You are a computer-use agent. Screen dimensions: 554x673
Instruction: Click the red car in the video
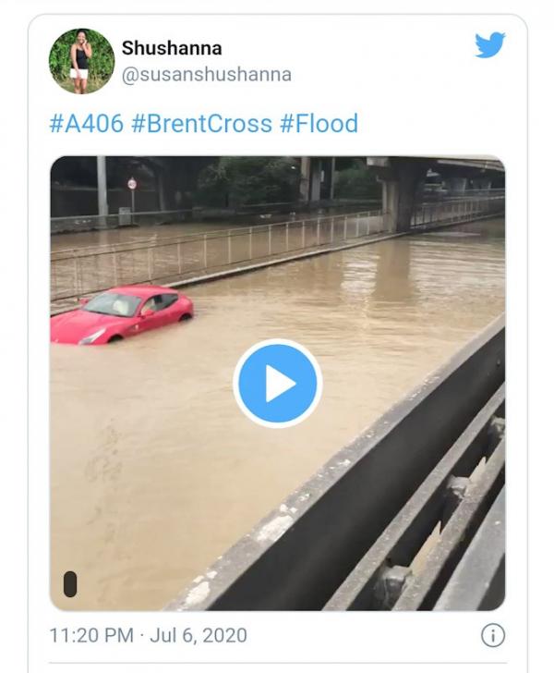click(125, 315)
